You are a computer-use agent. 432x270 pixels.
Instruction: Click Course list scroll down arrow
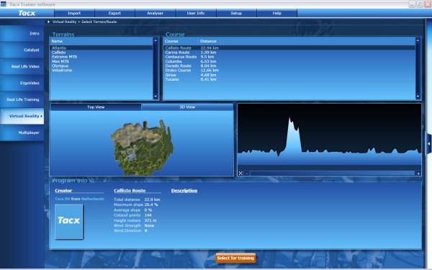(x=418, y=96)
